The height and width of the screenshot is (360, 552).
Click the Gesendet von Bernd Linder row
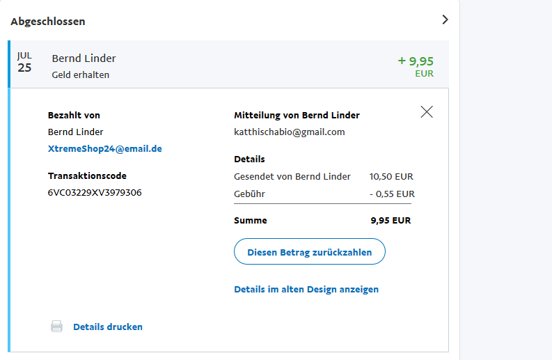click(x=324, y=176)
